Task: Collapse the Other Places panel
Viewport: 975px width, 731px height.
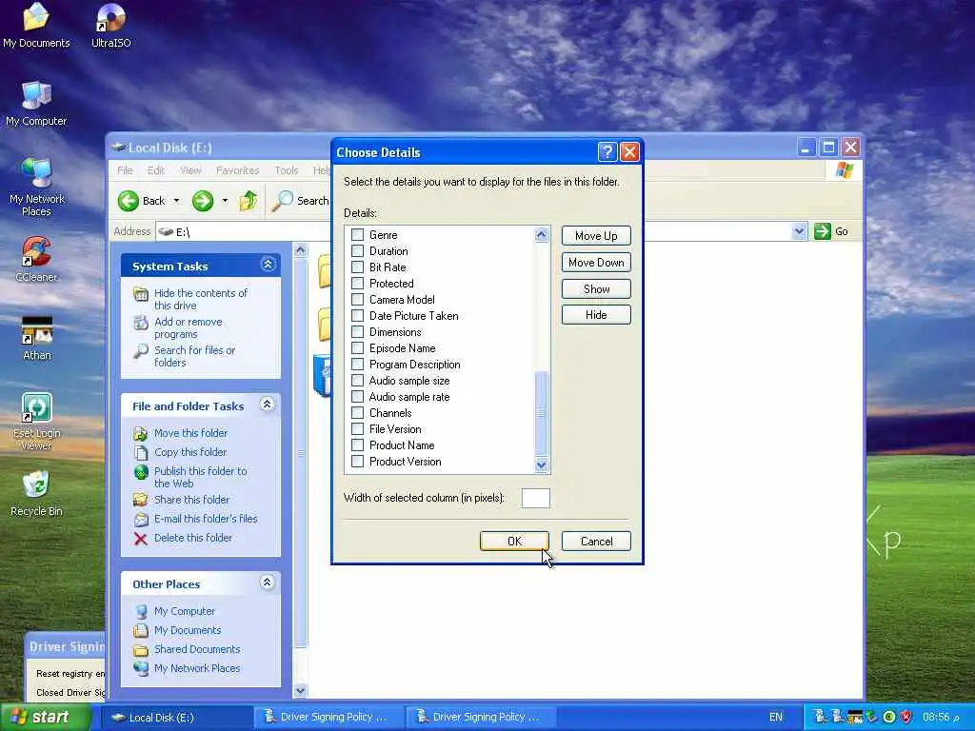Action: tap(268, 583)
